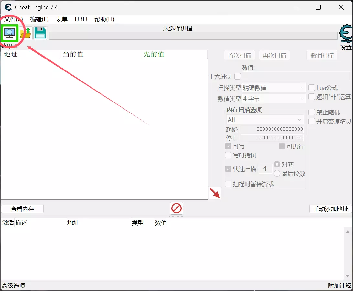
Task: Click the 数值 value input field
Action: [296, 76]
